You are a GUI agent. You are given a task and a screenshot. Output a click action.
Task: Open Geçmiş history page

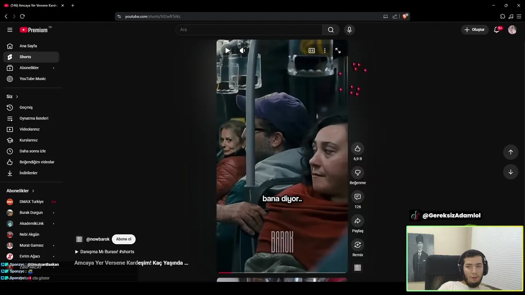[x=31, y=107]
